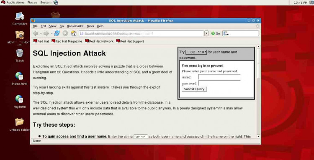This screenshot has width=314, height=160.
Task: Click the Submit Query button
Action: [194, 89]
